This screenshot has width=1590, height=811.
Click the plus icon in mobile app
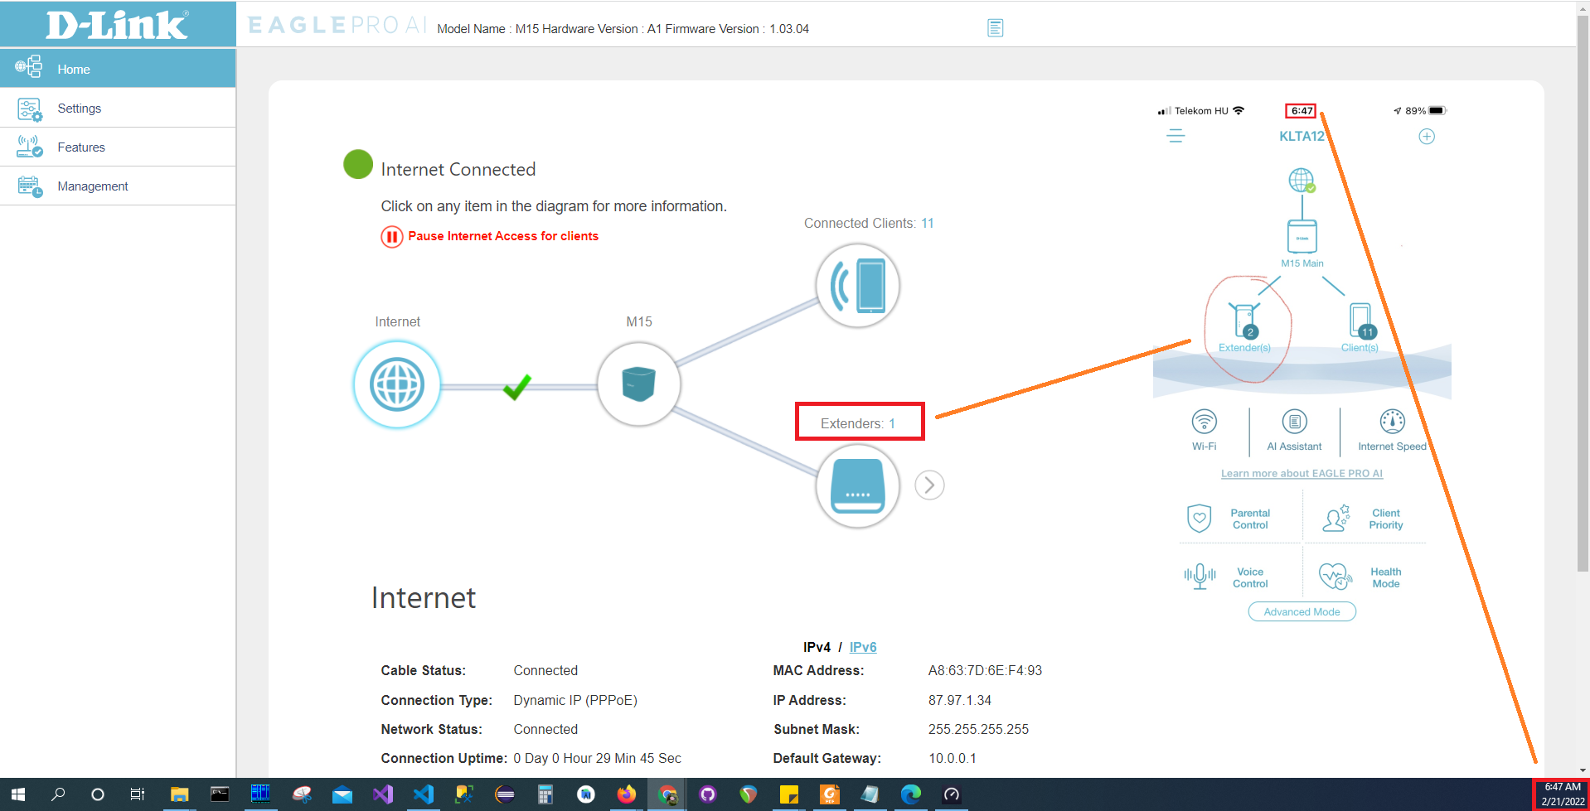(x=1427, y=137)
